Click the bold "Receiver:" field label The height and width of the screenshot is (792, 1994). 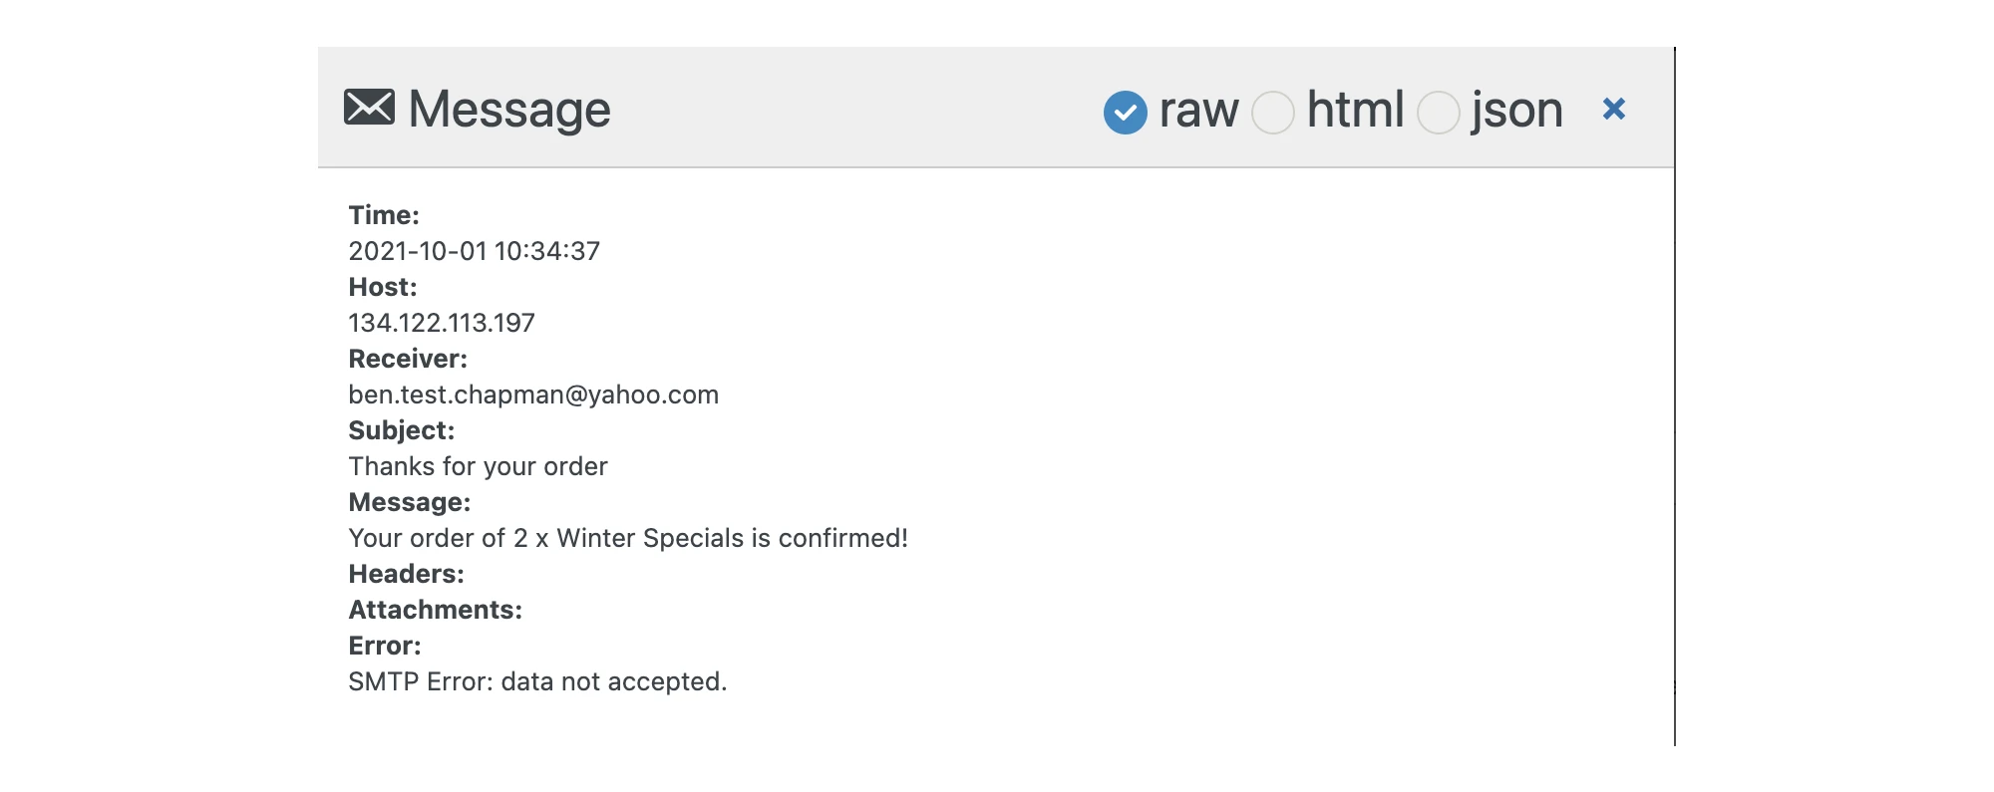click(x=408, y=359)
